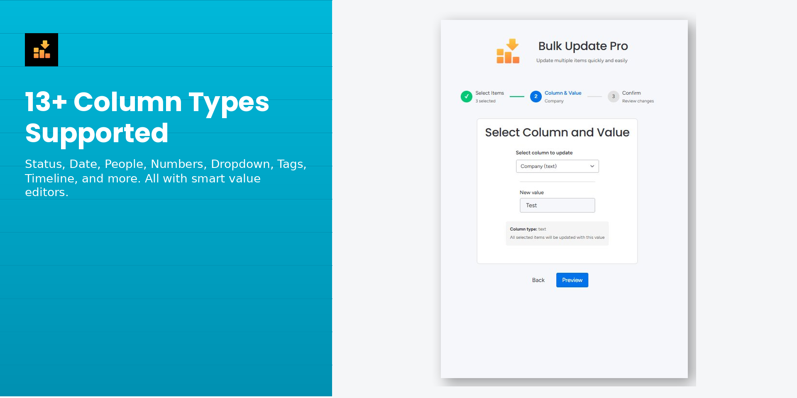The image size is (797, 398).
Task: Click the Bulk Update Pro title
Action: tap(583, 46)
